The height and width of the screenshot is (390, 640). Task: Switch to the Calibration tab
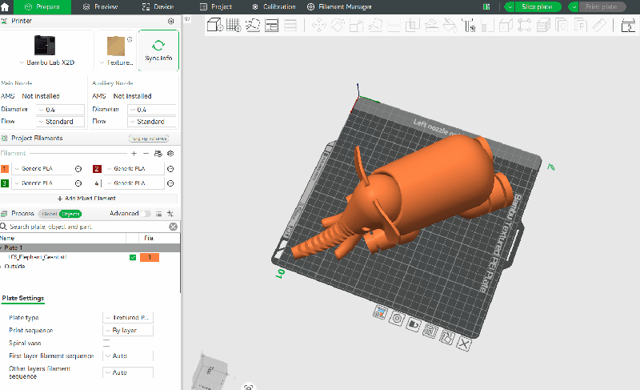click(274, 7)
